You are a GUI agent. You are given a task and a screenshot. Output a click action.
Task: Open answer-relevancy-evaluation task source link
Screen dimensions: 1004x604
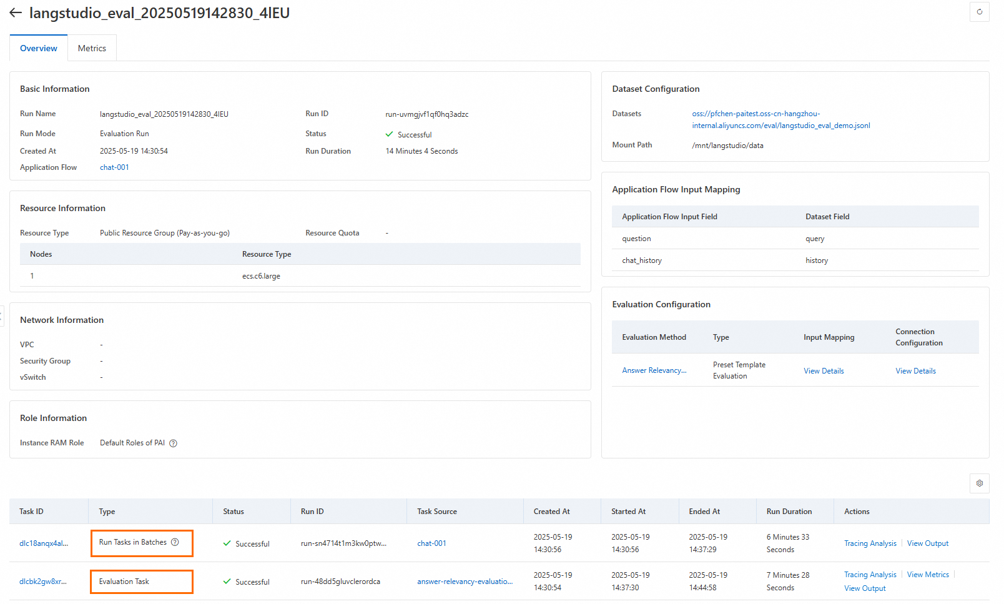click(x=465, y=582)
